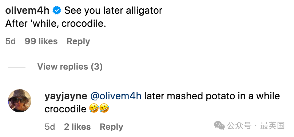
Task: Open the yayjayne profile avatar
Action: coord(20,101)
